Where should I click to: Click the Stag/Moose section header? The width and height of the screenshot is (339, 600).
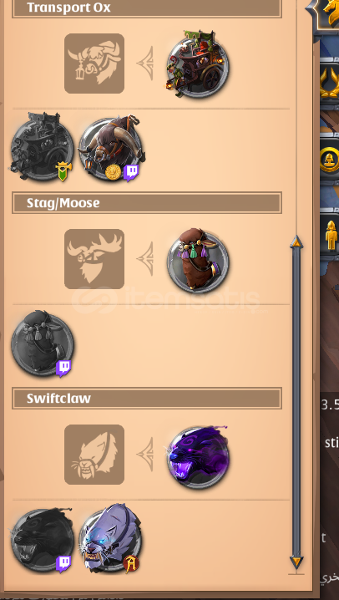(147, 202)
